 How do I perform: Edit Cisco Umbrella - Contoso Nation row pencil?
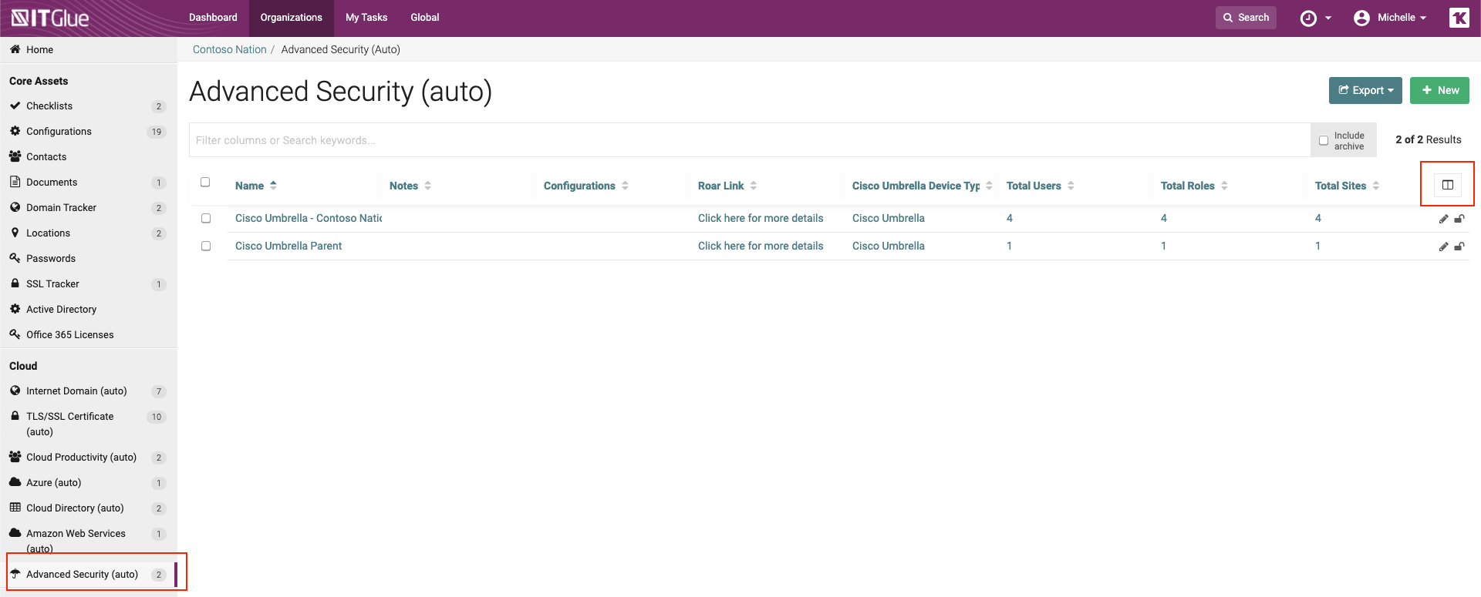(x=1443, y=219)
